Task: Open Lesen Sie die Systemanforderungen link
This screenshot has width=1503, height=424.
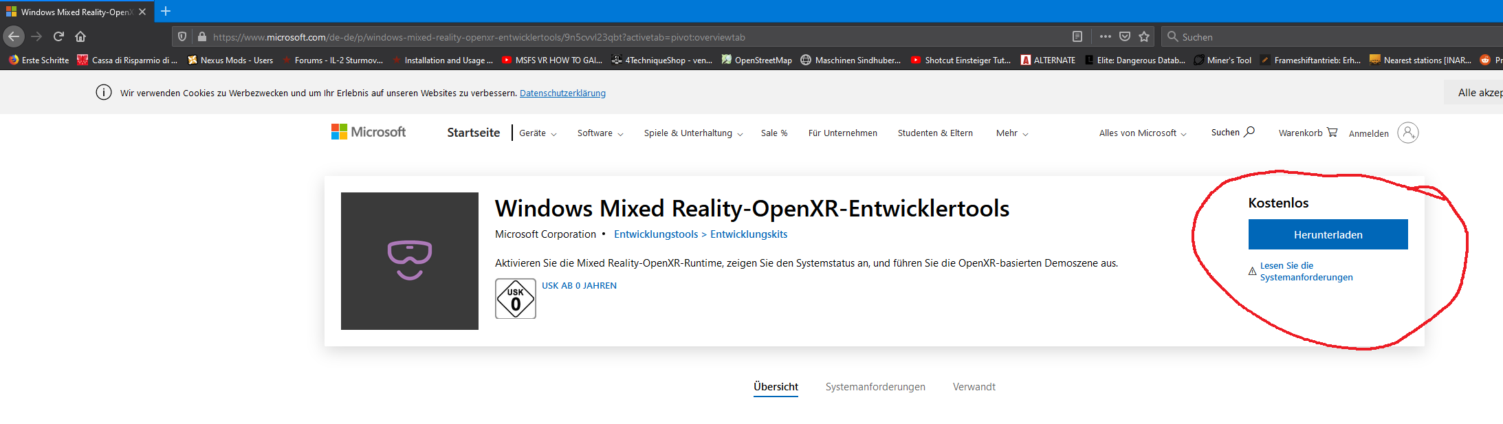Action: point(1306,271)
